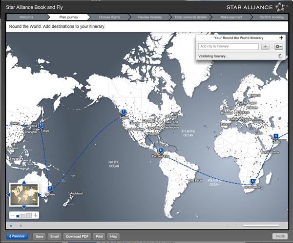The width and height of the screenshot is (293, 243).
Task: Pan the map right with the arrow
Action: tap(40, 195)
